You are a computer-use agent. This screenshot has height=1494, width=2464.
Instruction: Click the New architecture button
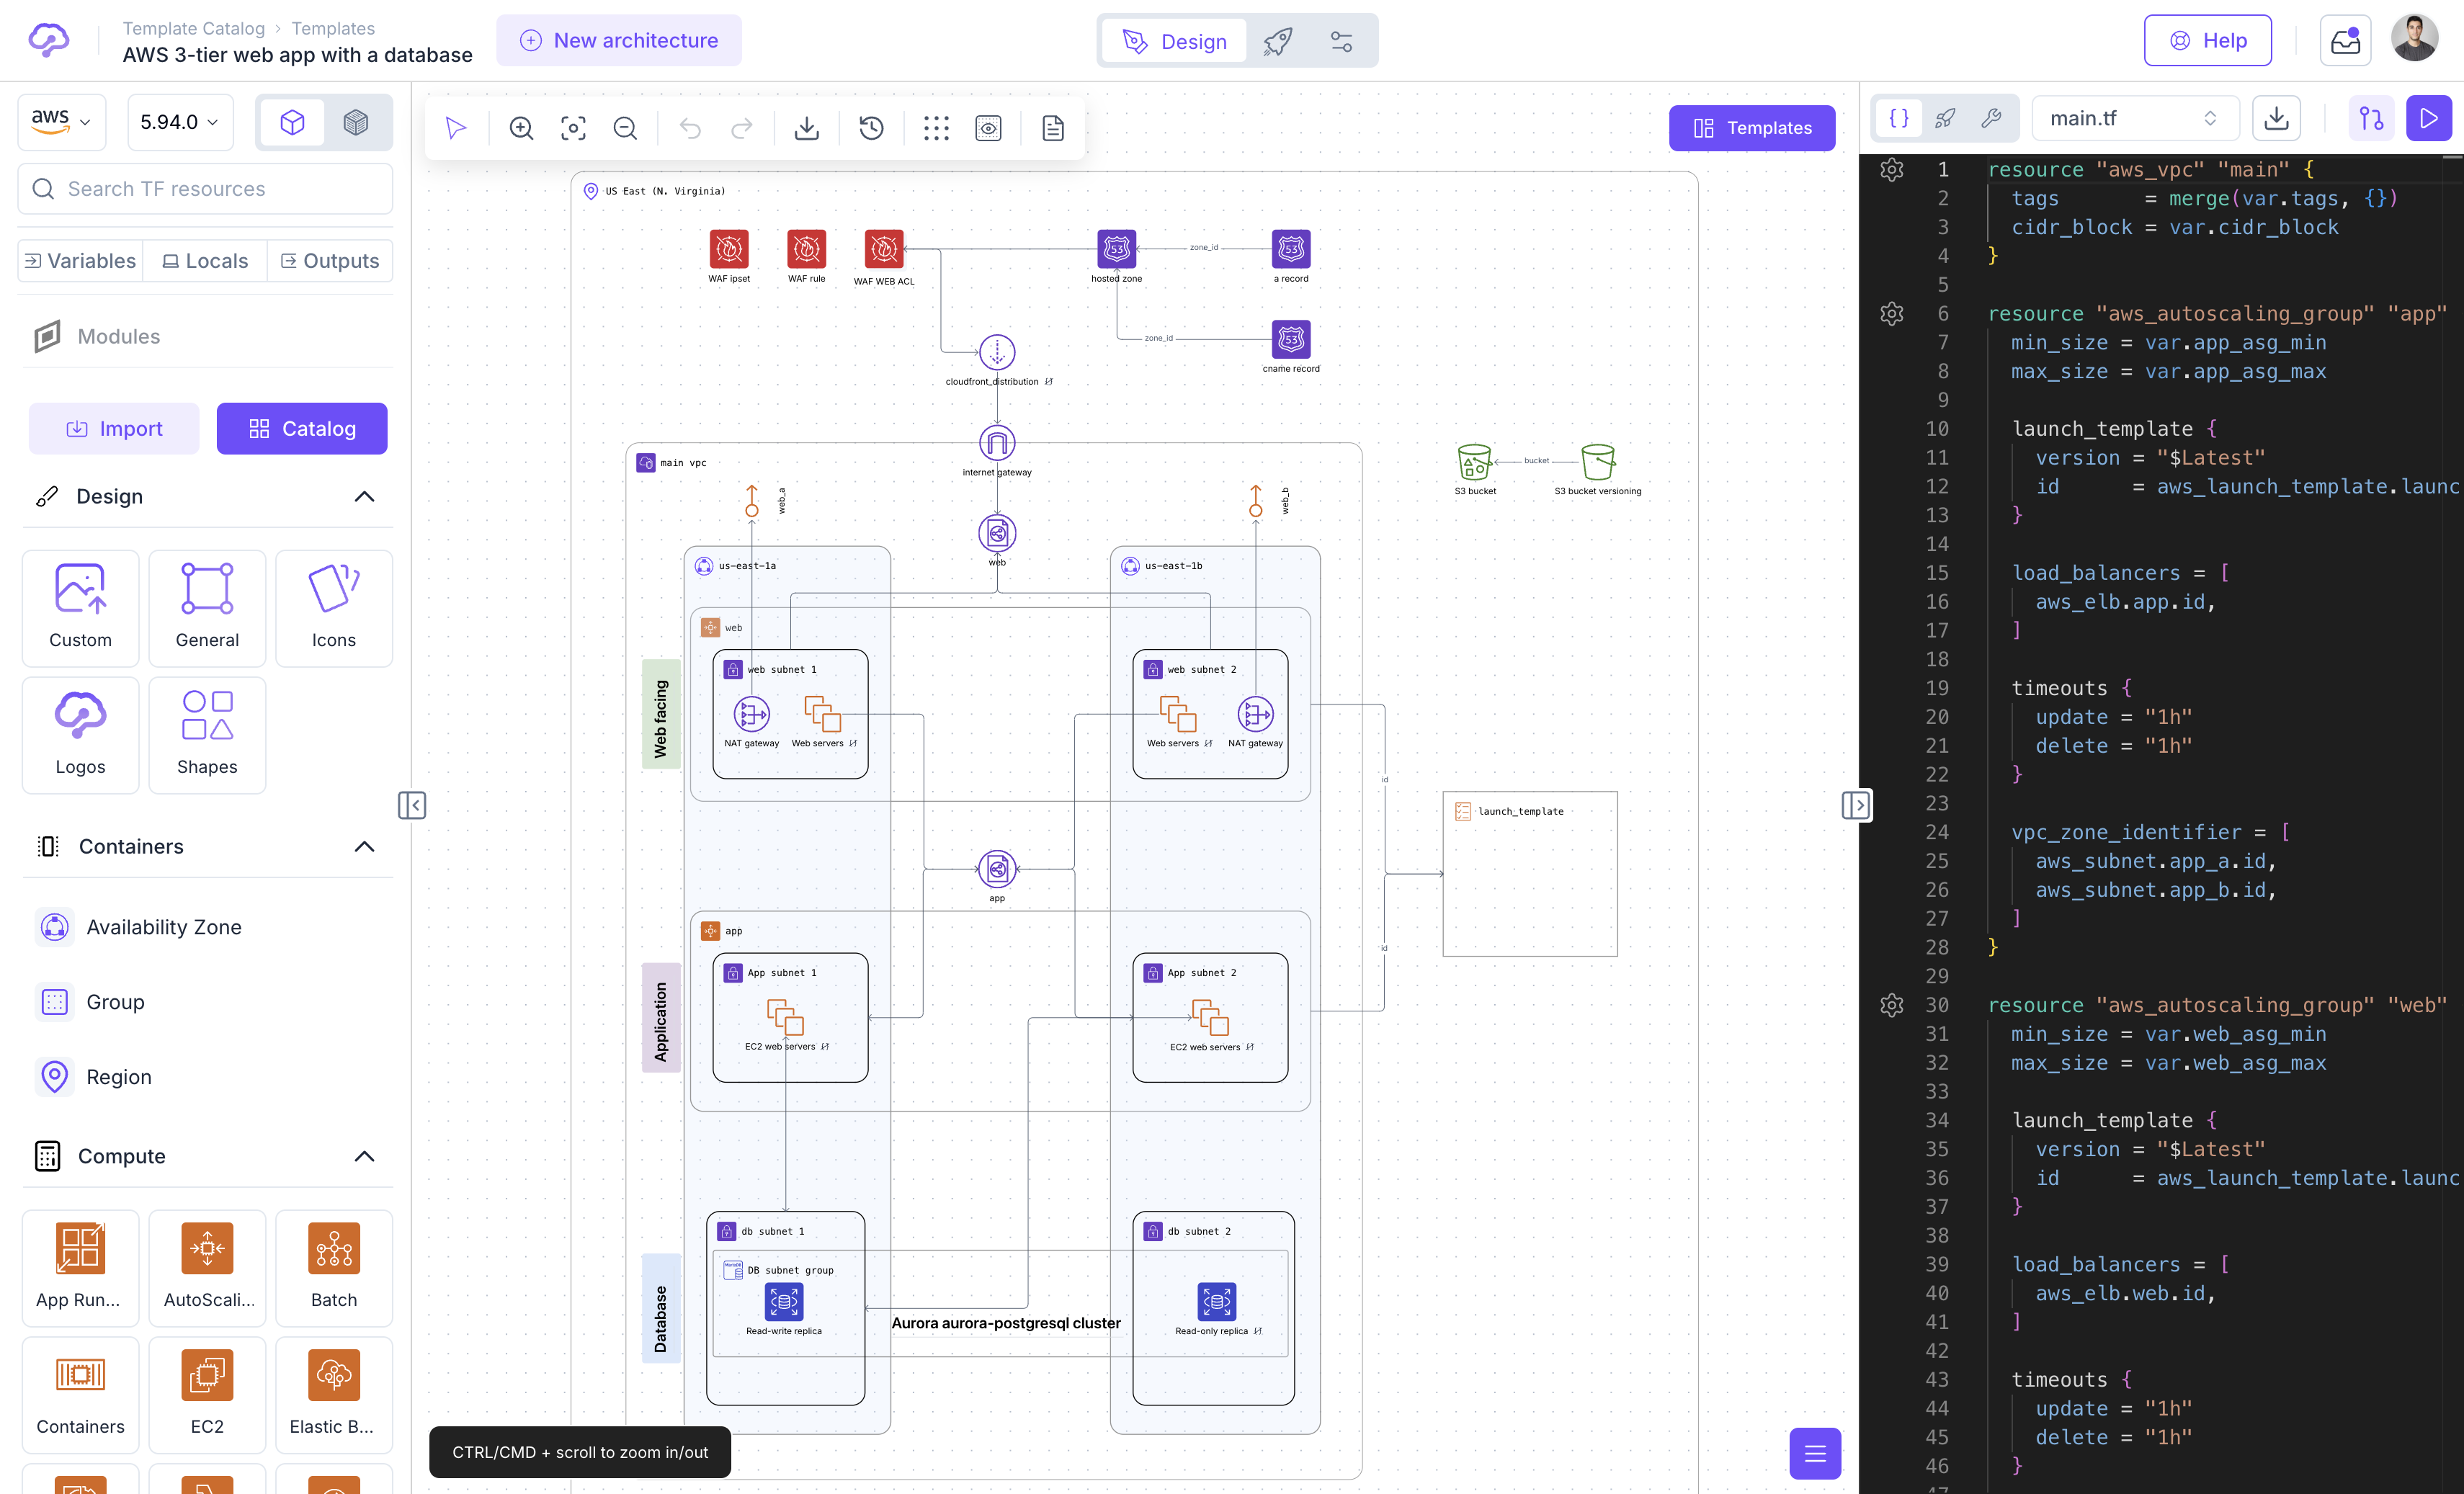[618, 40]
